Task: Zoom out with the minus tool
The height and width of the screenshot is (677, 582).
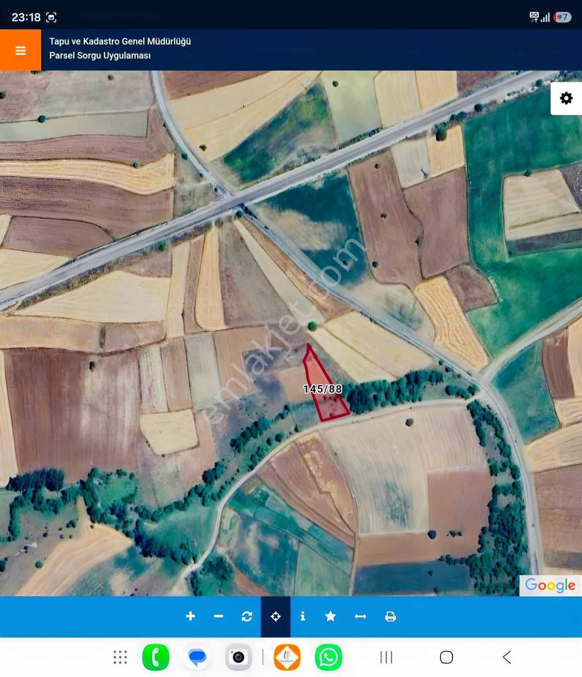Action: point(218,616)
